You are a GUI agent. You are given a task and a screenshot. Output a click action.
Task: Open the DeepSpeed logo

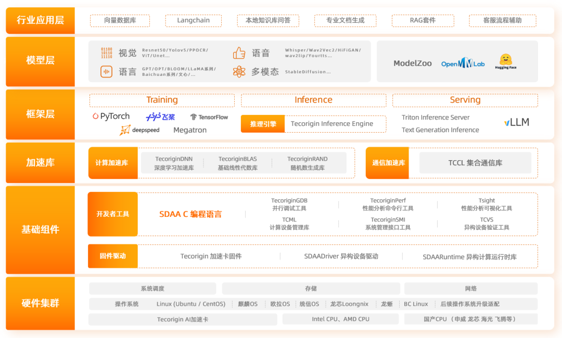pyautogui.click(x=139, y=130)
